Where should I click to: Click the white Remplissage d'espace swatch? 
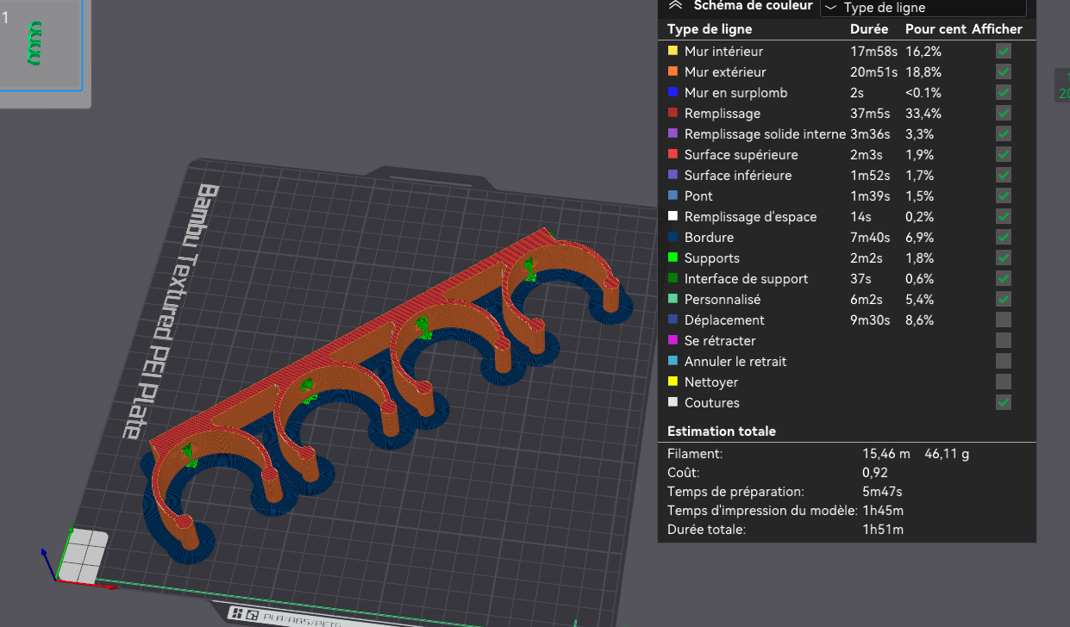click(673, 216)
